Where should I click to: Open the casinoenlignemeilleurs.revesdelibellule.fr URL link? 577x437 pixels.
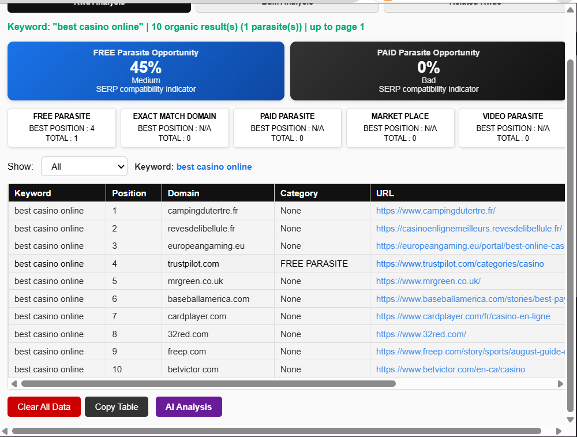point(469,228)
